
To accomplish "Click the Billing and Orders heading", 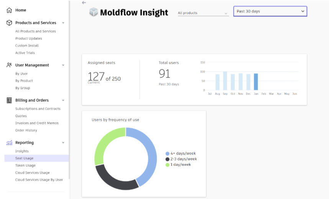I will (x=32, y=100).
